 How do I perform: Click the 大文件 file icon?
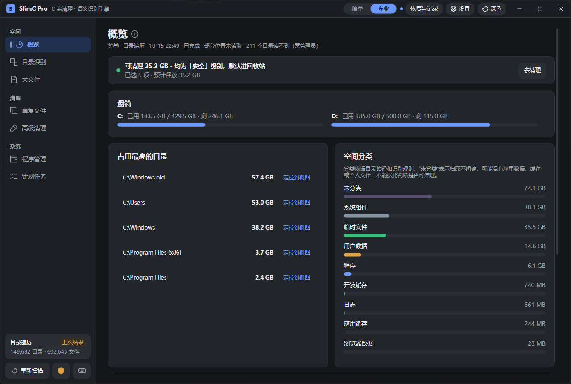point(14,79)
